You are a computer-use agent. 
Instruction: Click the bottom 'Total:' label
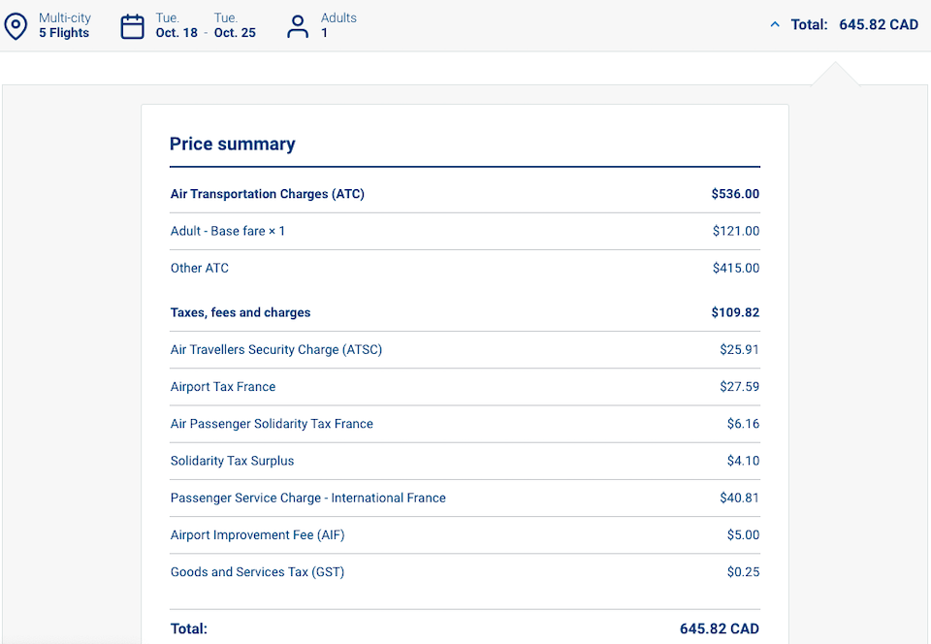(x=189, y=629)
